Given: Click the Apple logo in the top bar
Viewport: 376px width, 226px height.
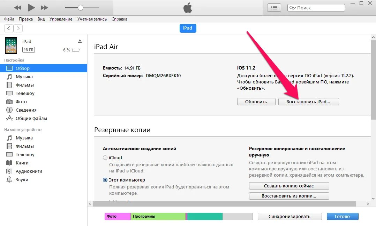Looking at the screenshot, I should pos(188,8).
